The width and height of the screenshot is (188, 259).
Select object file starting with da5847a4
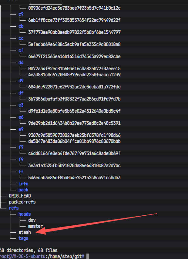74,141
